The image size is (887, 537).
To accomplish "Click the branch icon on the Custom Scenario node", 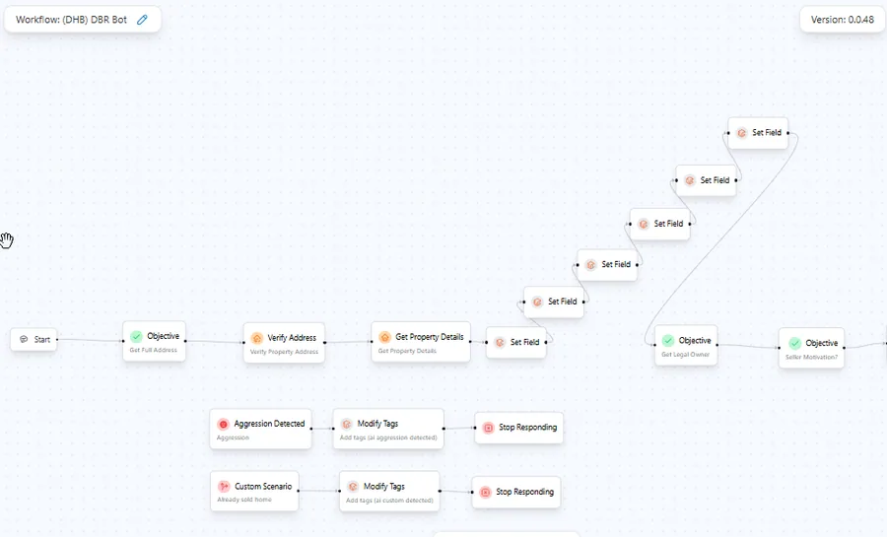I will [224, 486].
